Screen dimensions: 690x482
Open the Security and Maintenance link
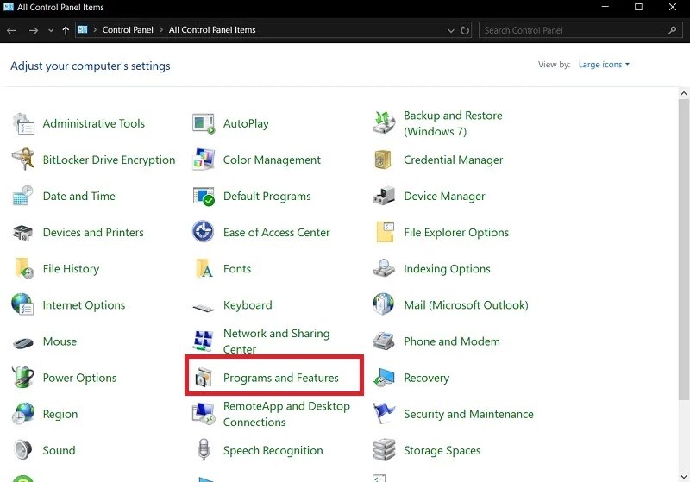[x=468, y=414]
